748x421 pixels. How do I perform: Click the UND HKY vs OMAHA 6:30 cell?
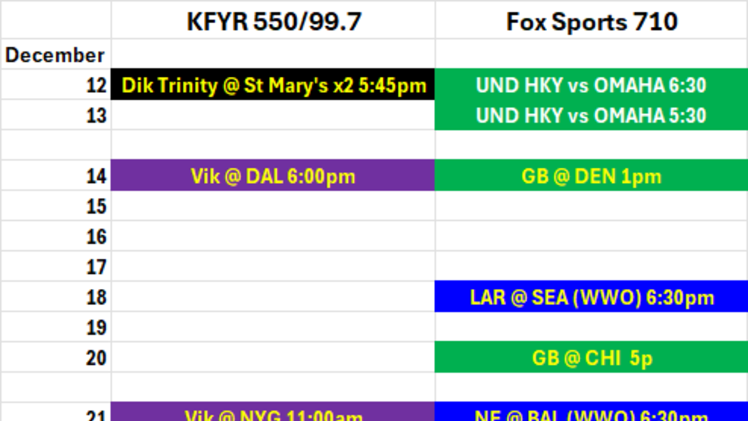click(x=591, y=85)
